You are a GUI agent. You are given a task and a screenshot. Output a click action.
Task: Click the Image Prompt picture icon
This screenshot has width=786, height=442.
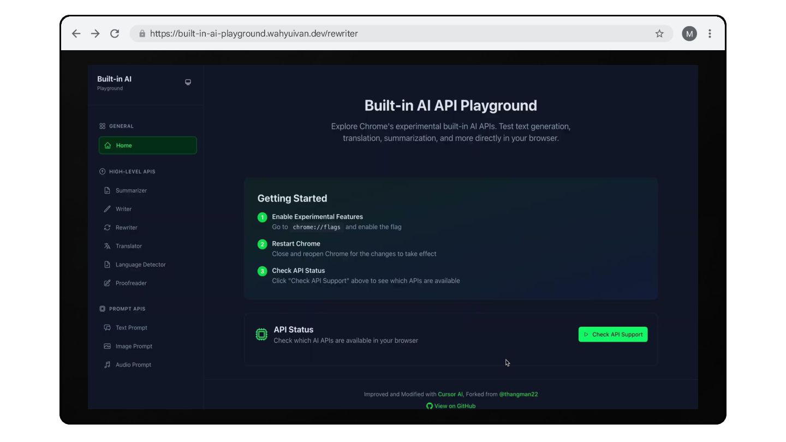point(108,347)
